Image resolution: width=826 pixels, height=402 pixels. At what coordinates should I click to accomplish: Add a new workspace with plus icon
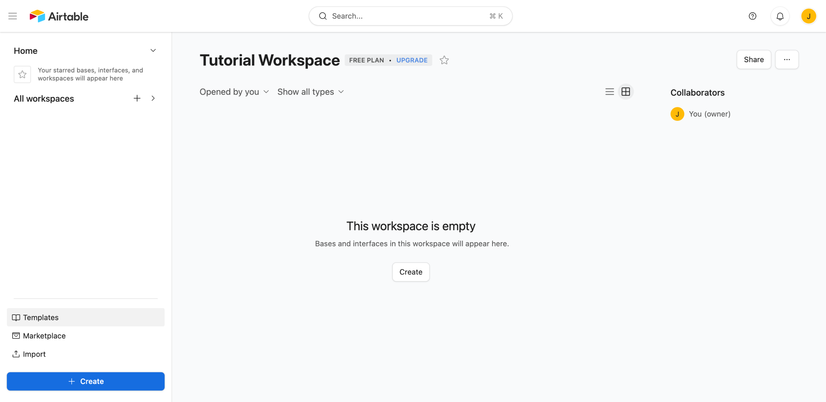[137, 98]
